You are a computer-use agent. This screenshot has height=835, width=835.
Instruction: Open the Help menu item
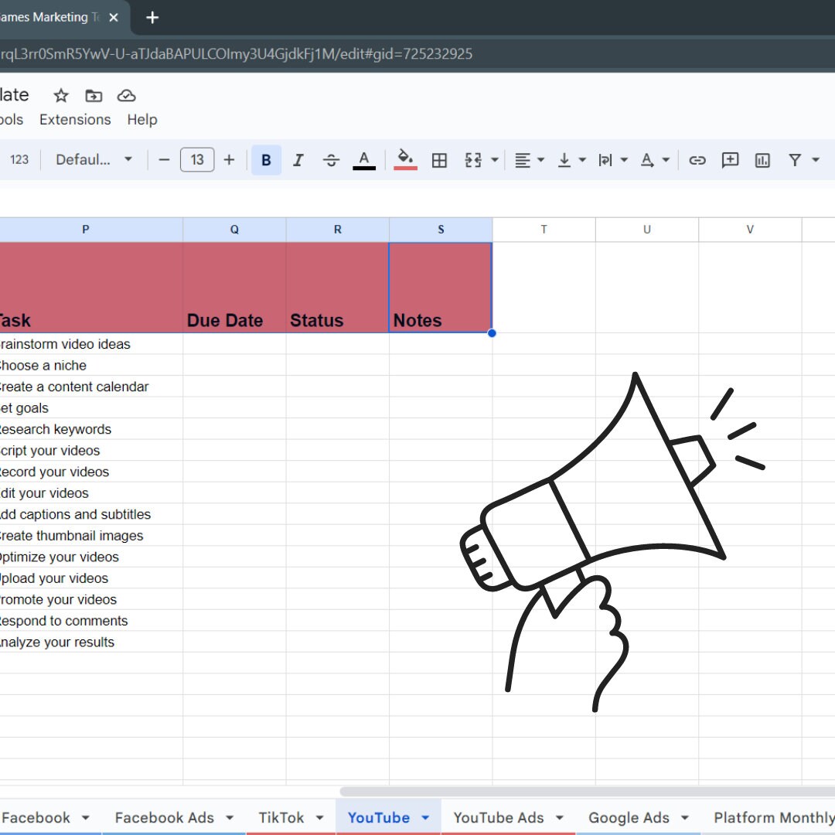point(142,120)
